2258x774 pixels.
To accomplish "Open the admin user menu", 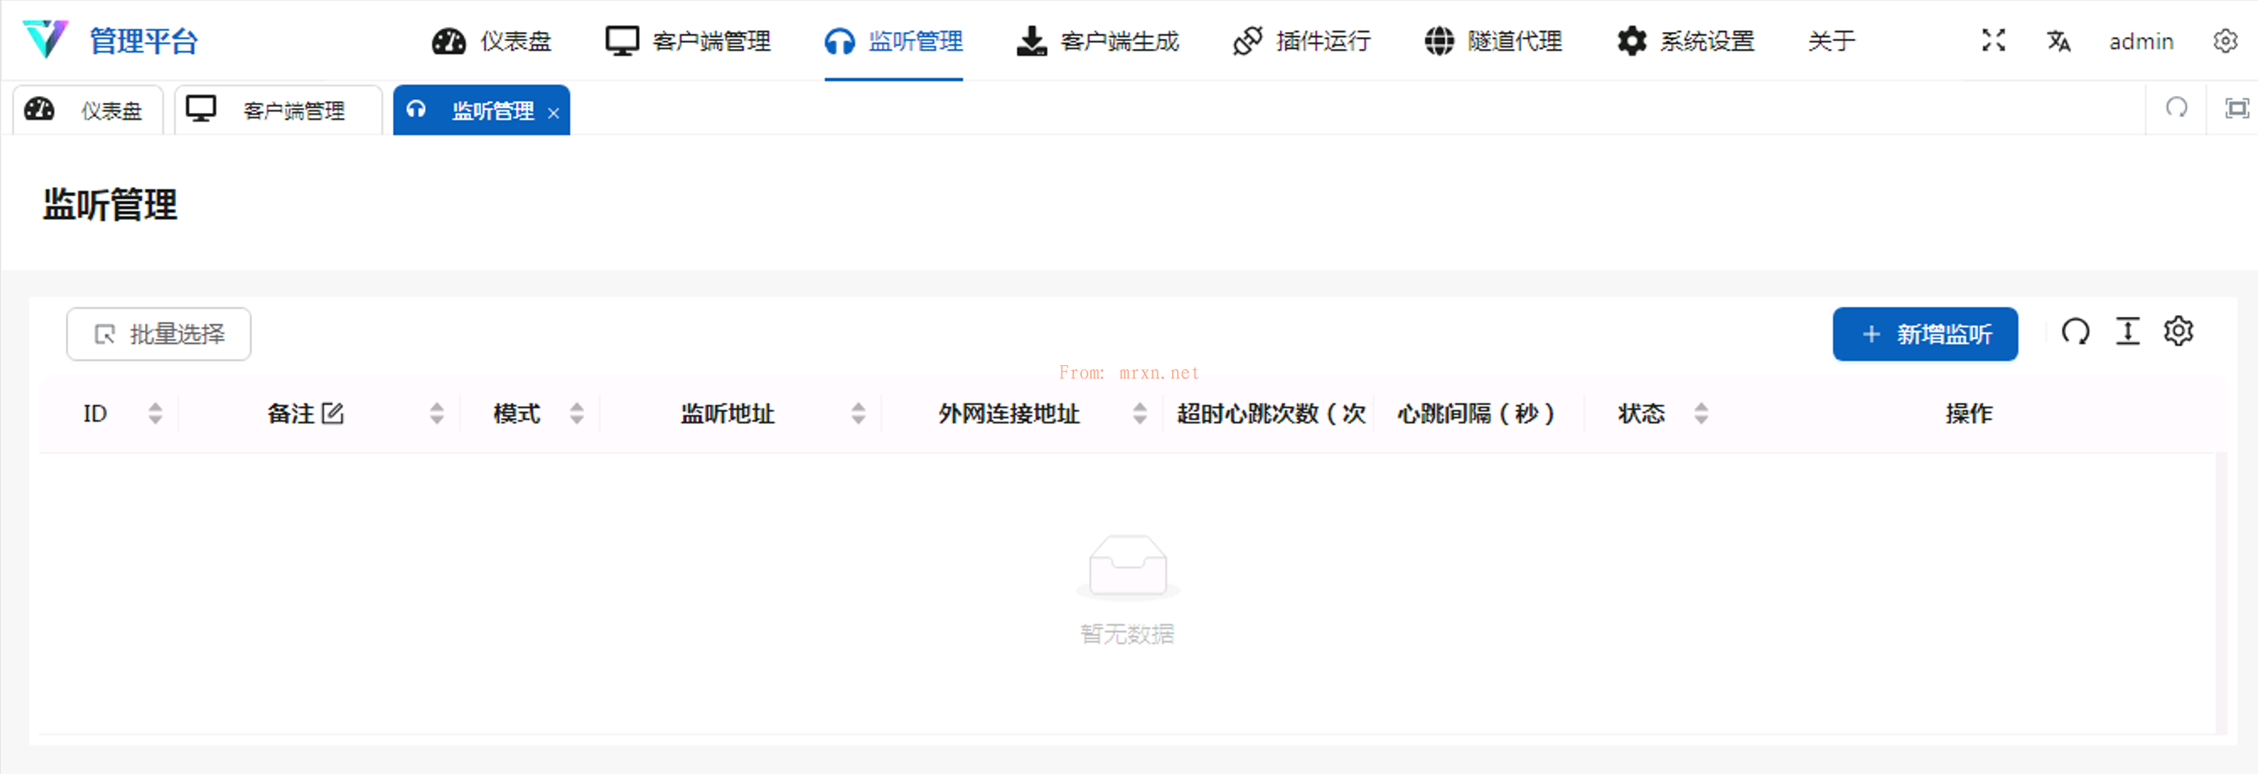I will pyautogui.click(x=2141, y=41).
